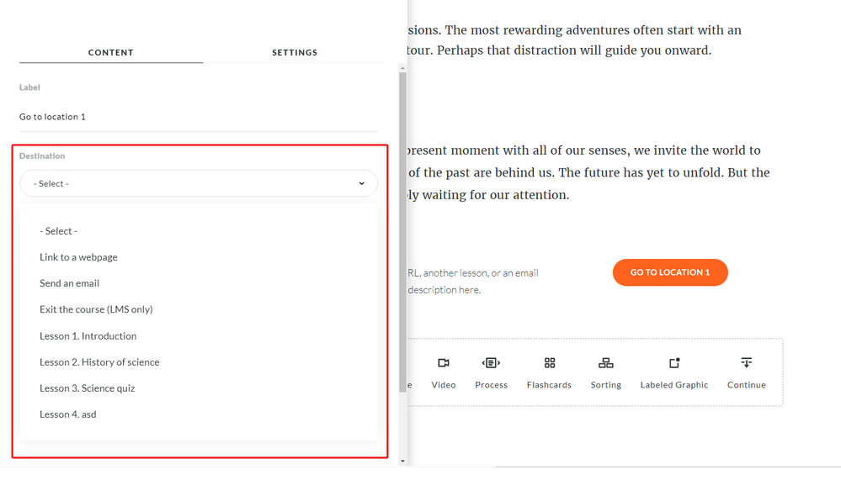
Task: Switch to the Settings tab
Action: click(x=295, y=52)
